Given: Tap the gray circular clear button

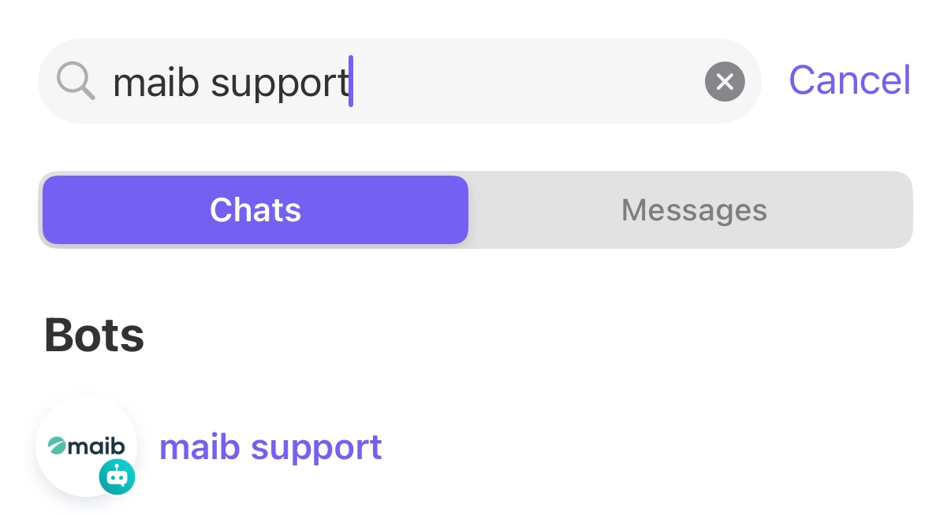Looking at the screenshot, I should tap(725, 81).
